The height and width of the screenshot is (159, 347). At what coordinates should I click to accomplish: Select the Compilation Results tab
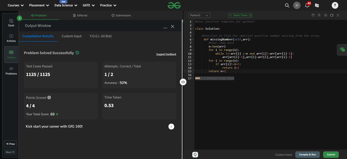tap(38, 36)
